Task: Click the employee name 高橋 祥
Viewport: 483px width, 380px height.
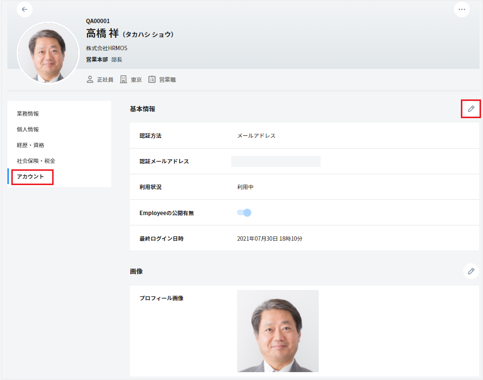Action: point(102,34)
